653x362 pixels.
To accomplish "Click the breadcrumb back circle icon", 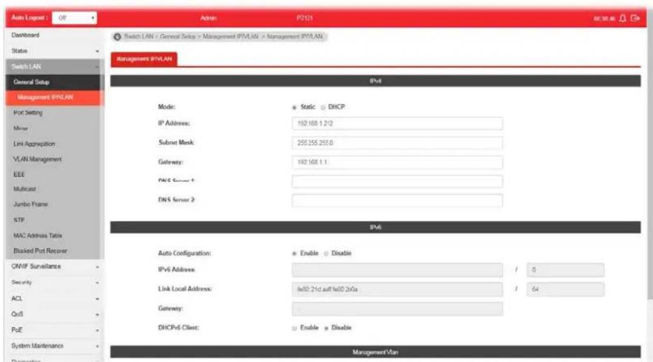I will pyautogui.click(x=117, y=37).
